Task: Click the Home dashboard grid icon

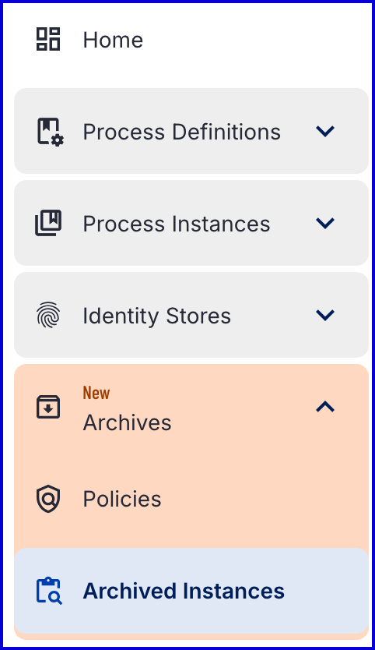Action: pos(48,39)
